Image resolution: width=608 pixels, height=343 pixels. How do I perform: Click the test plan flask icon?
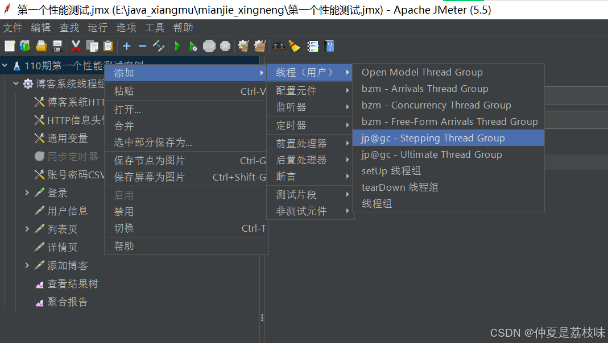coord(16,66)
